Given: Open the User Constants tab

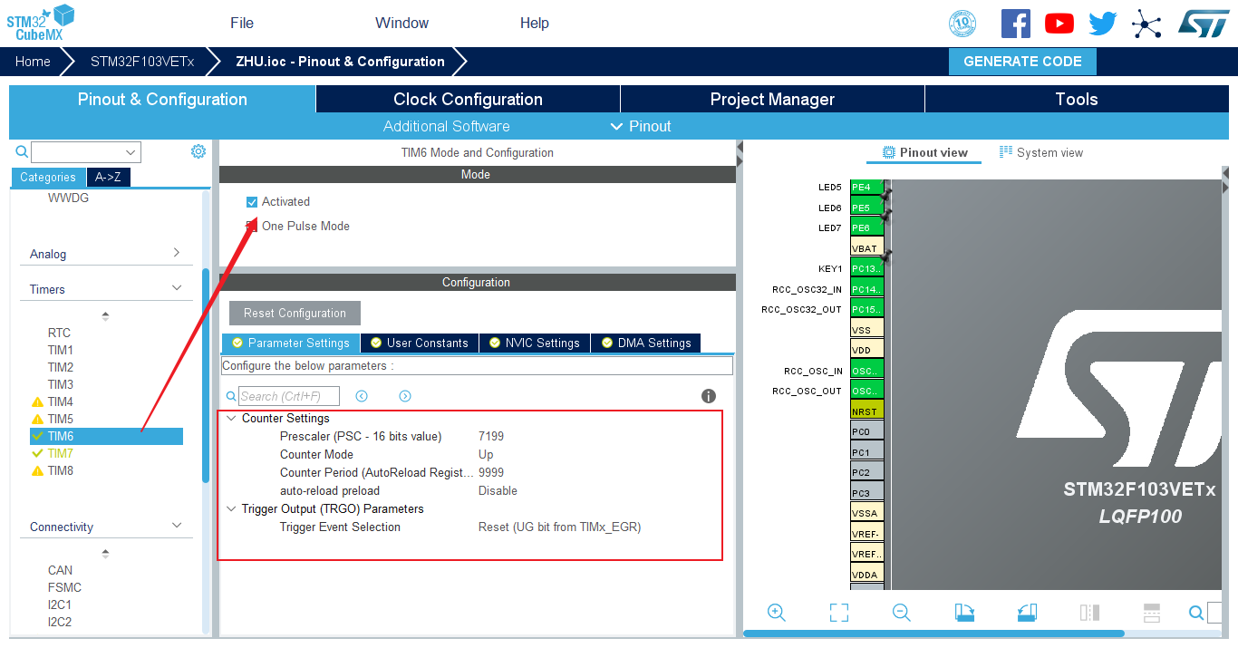Looking at the screenshot, I should coord(420,343).
